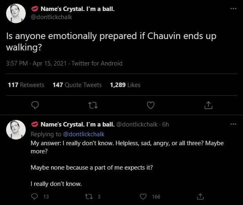Share the main tweet via the share icon
Viewport: 243px width, 205px height.
point(208,105)
